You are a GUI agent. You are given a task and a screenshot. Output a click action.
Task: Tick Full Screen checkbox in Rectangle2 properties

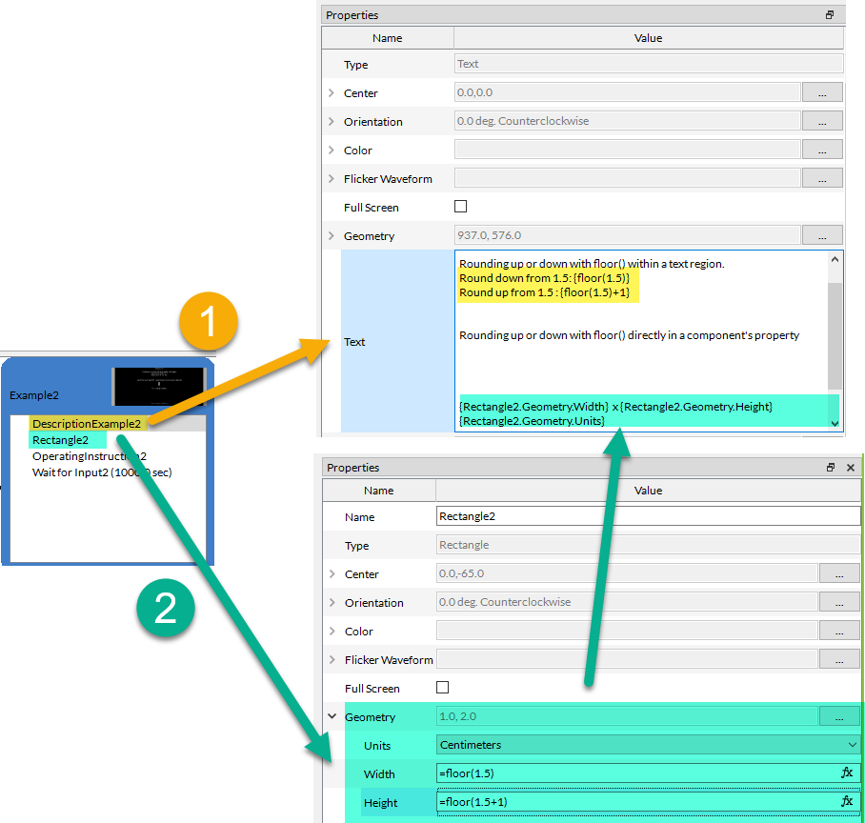[x=442, y=688]
